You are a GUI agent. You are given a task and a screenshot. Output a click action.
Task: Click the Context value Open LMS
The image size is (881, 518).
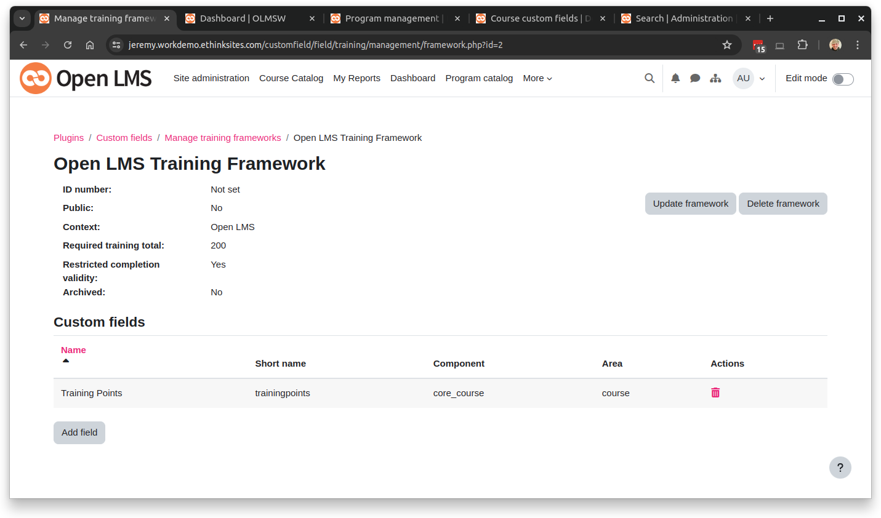pos(233,227)
